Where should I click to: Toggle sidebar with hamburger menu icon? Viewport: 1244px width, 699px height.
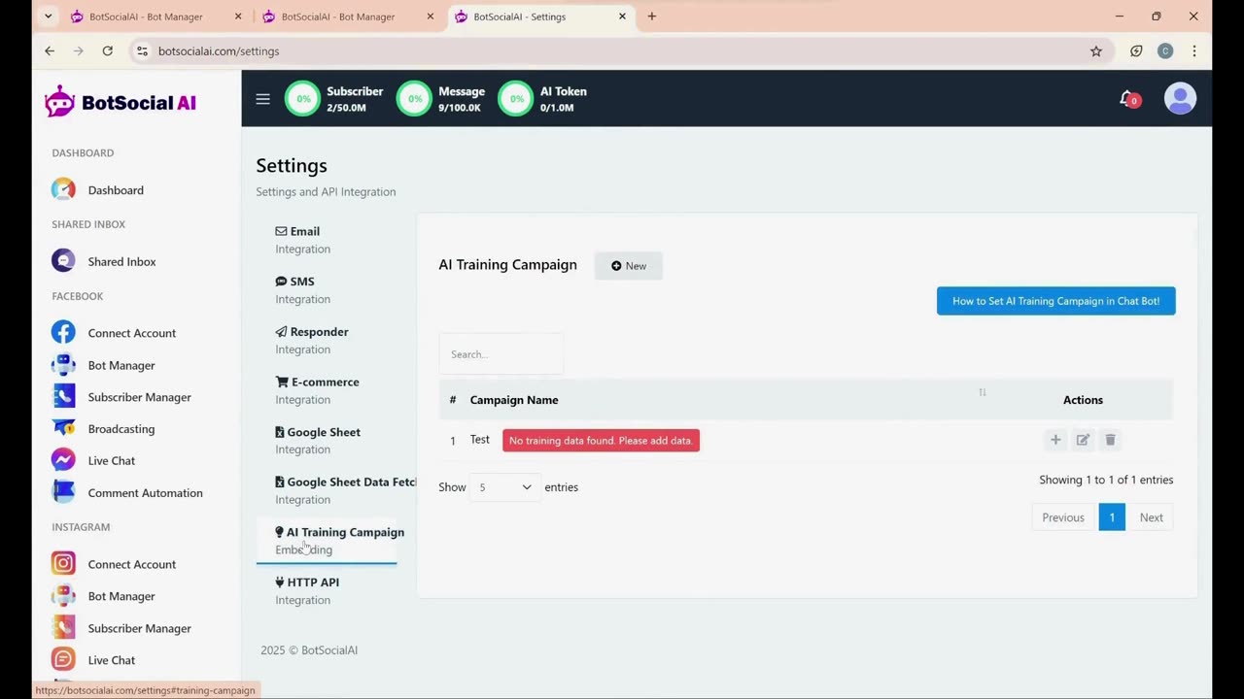tap(262, 99)
